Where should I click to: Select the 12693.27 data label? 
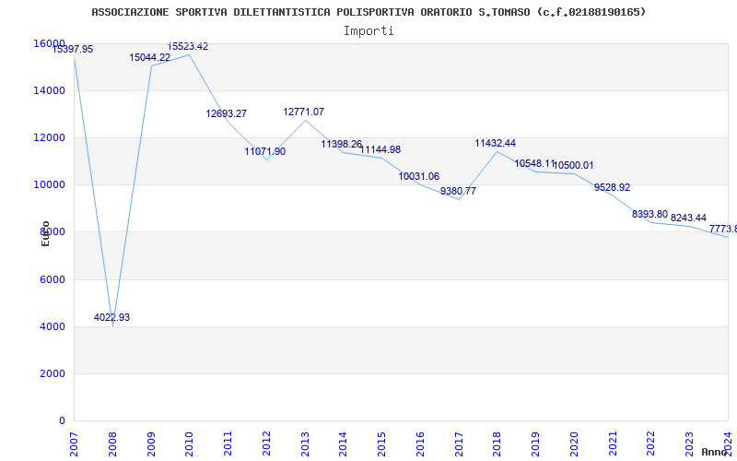(x=226, y=113)
